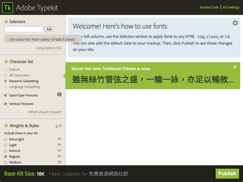
Task: Enable the ExtraLight weight checkbox
Action: tap(5, 140)
